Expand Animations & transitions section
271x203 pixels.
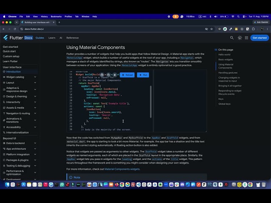35,120
